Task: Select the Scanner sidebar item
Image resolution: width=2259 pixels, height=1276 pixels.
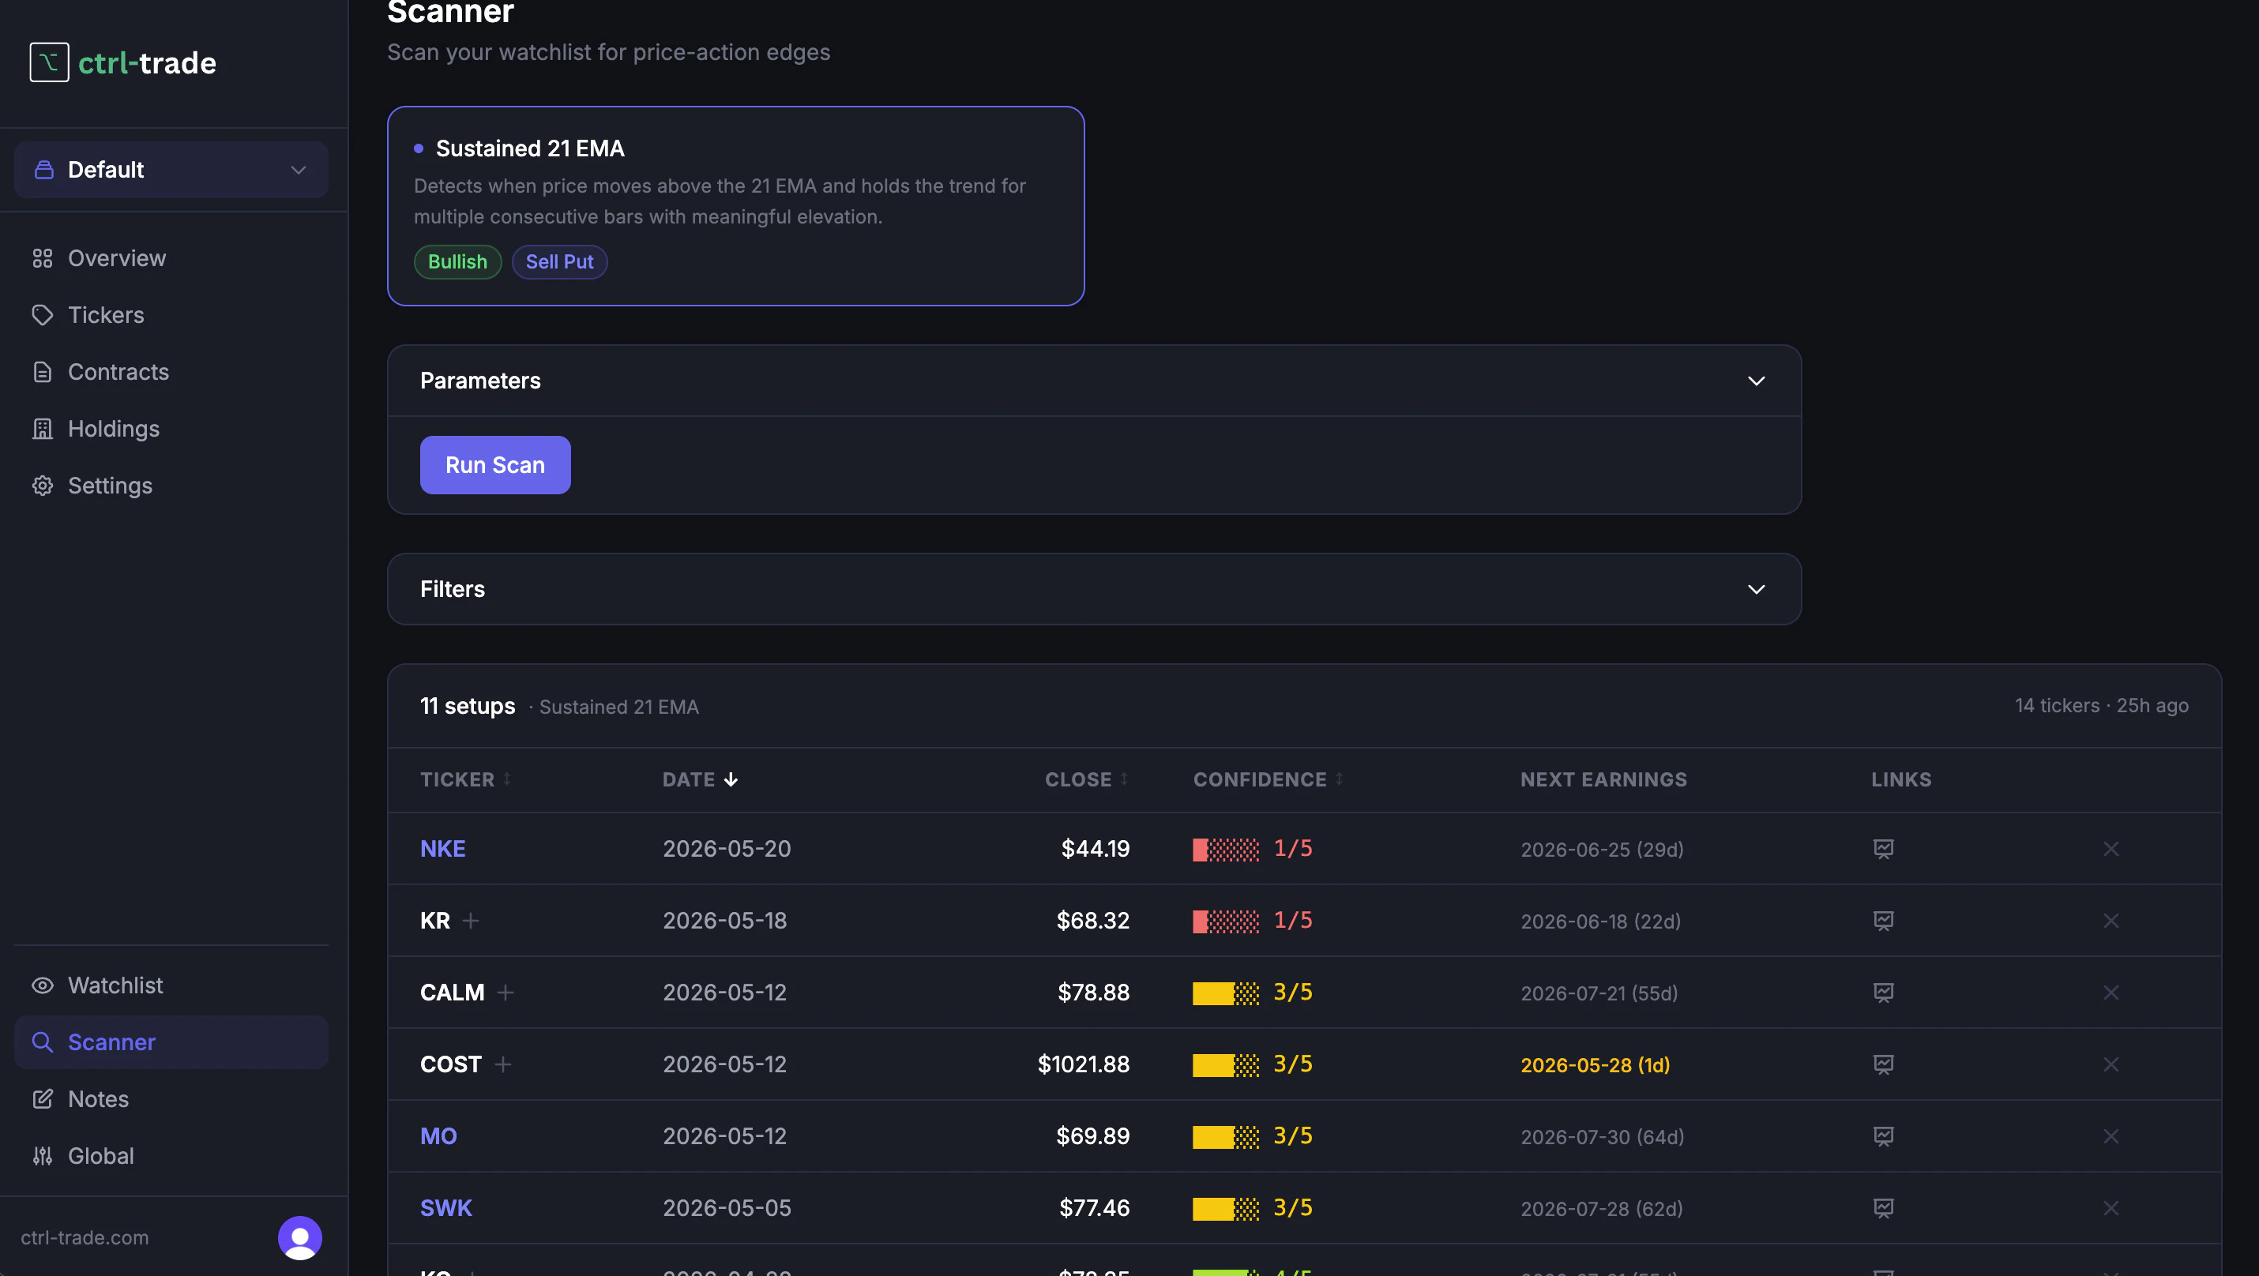Action: [171, 1042]
